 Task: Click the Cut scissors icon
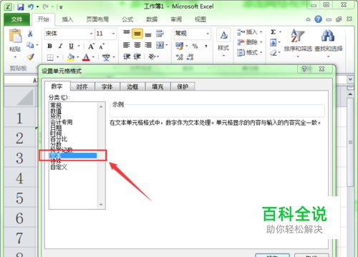30,34
